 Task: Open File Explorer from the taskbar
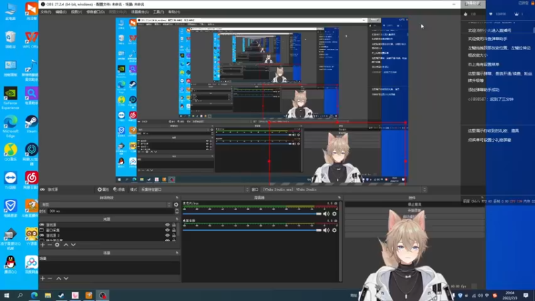pos(47,295)
